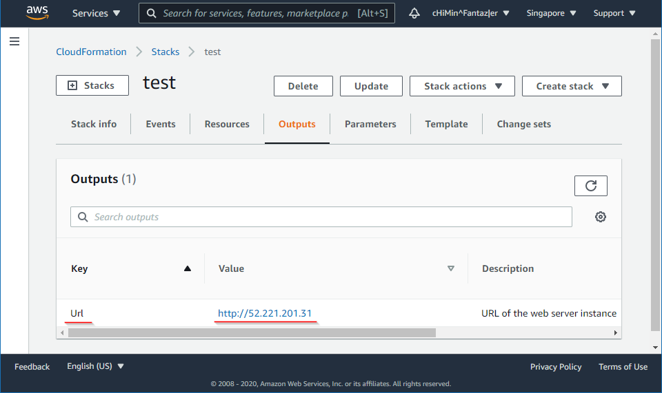Click the Stacks button with plus icon
662x393 pixels.
pos(92,85)
